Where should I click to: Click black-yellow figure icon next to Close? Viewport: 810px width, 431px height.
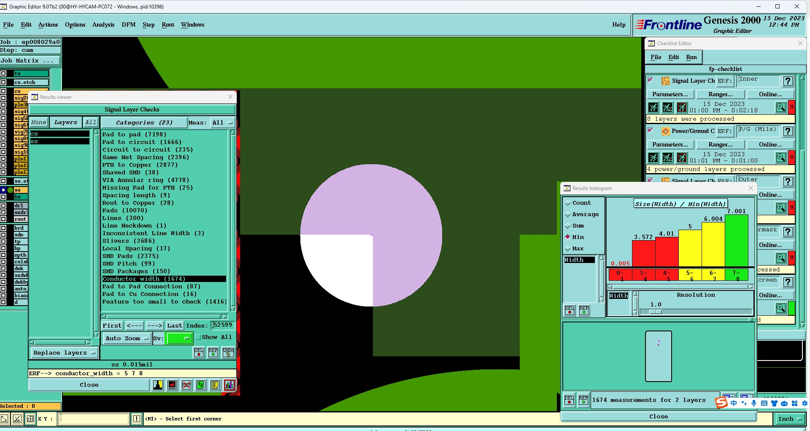coord(158,385)
